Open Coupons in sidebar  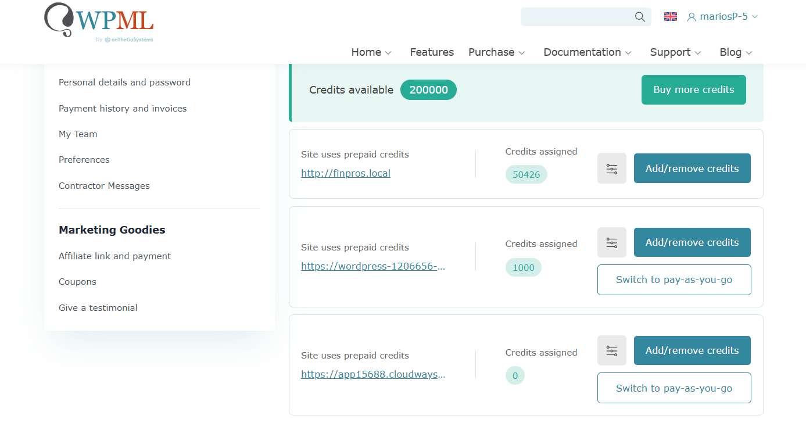tap(77, 282)
